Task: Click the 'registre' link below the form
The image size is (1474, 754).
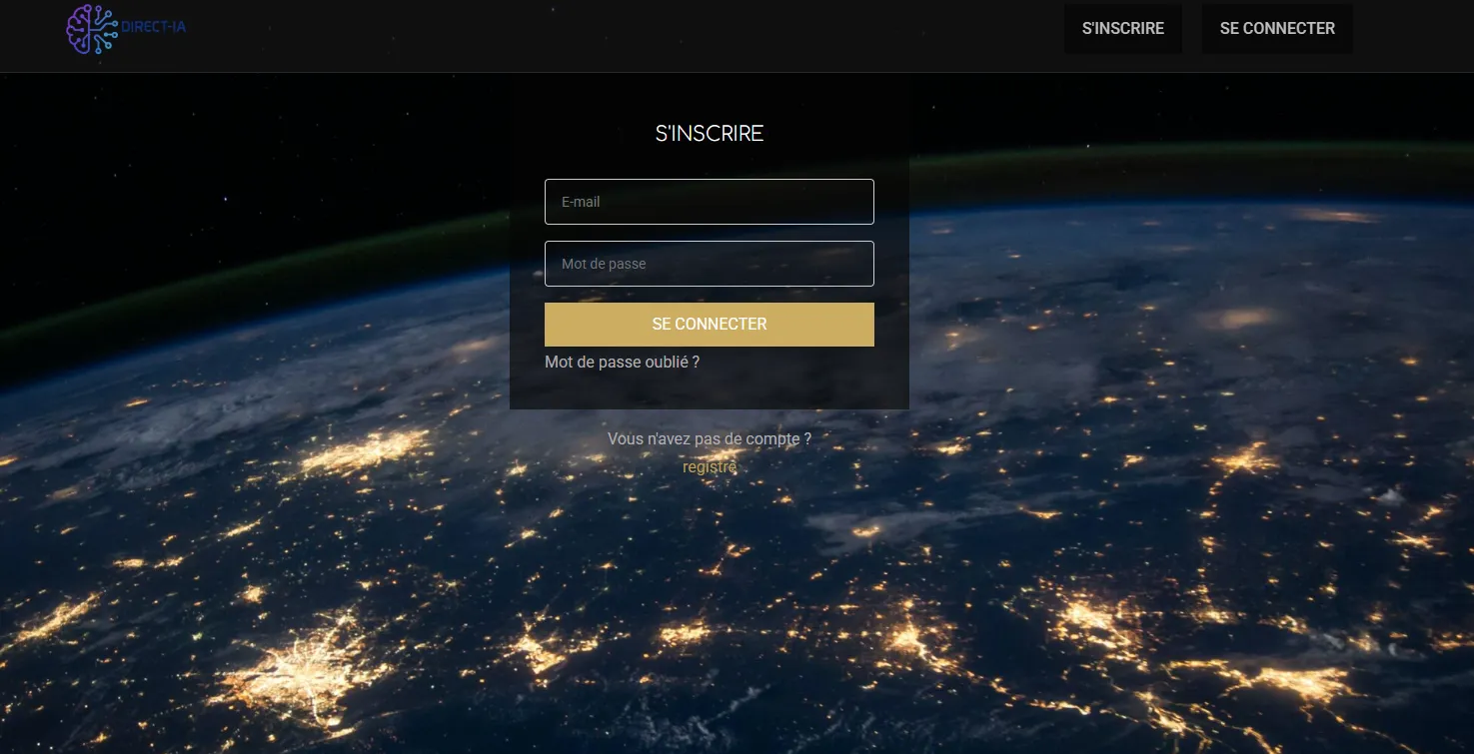Action: (709, 466)
